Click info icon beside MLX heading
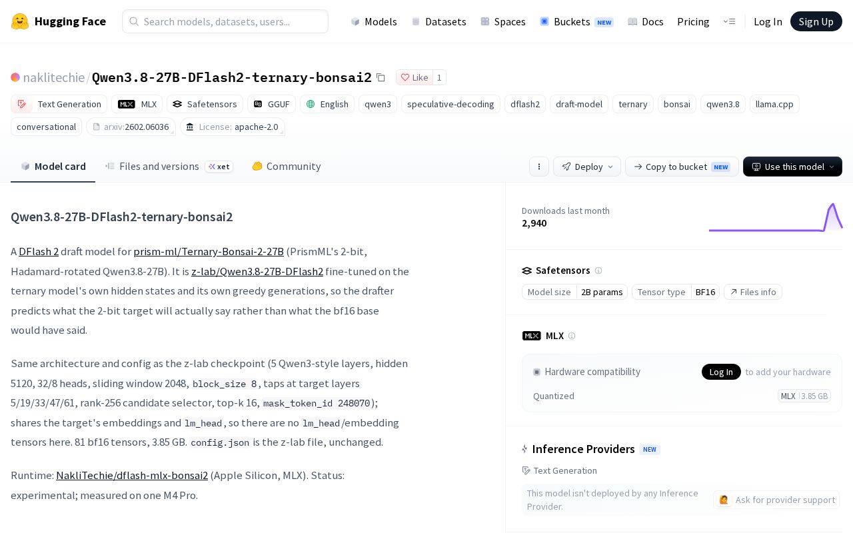The image size is (853, 533). point(572,336)
